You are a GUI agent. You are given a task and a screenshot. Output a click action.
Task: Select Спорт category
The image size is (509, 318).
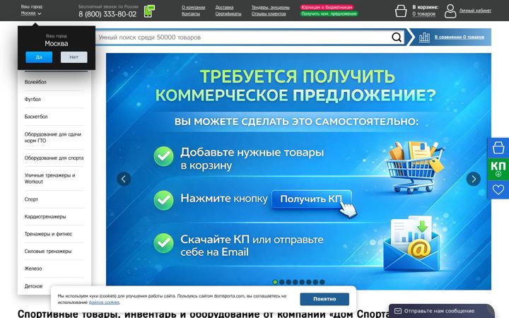(x=31, y=199)
